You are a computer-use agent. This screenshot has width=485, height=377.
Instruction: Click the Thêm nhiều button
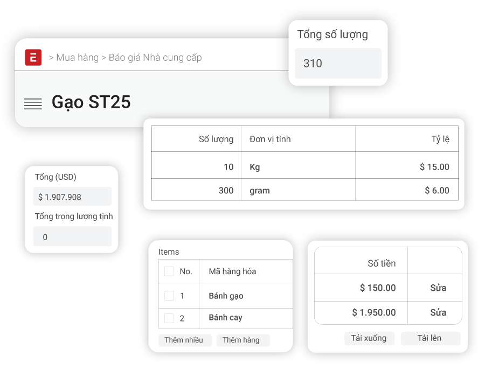coord(184,340)
